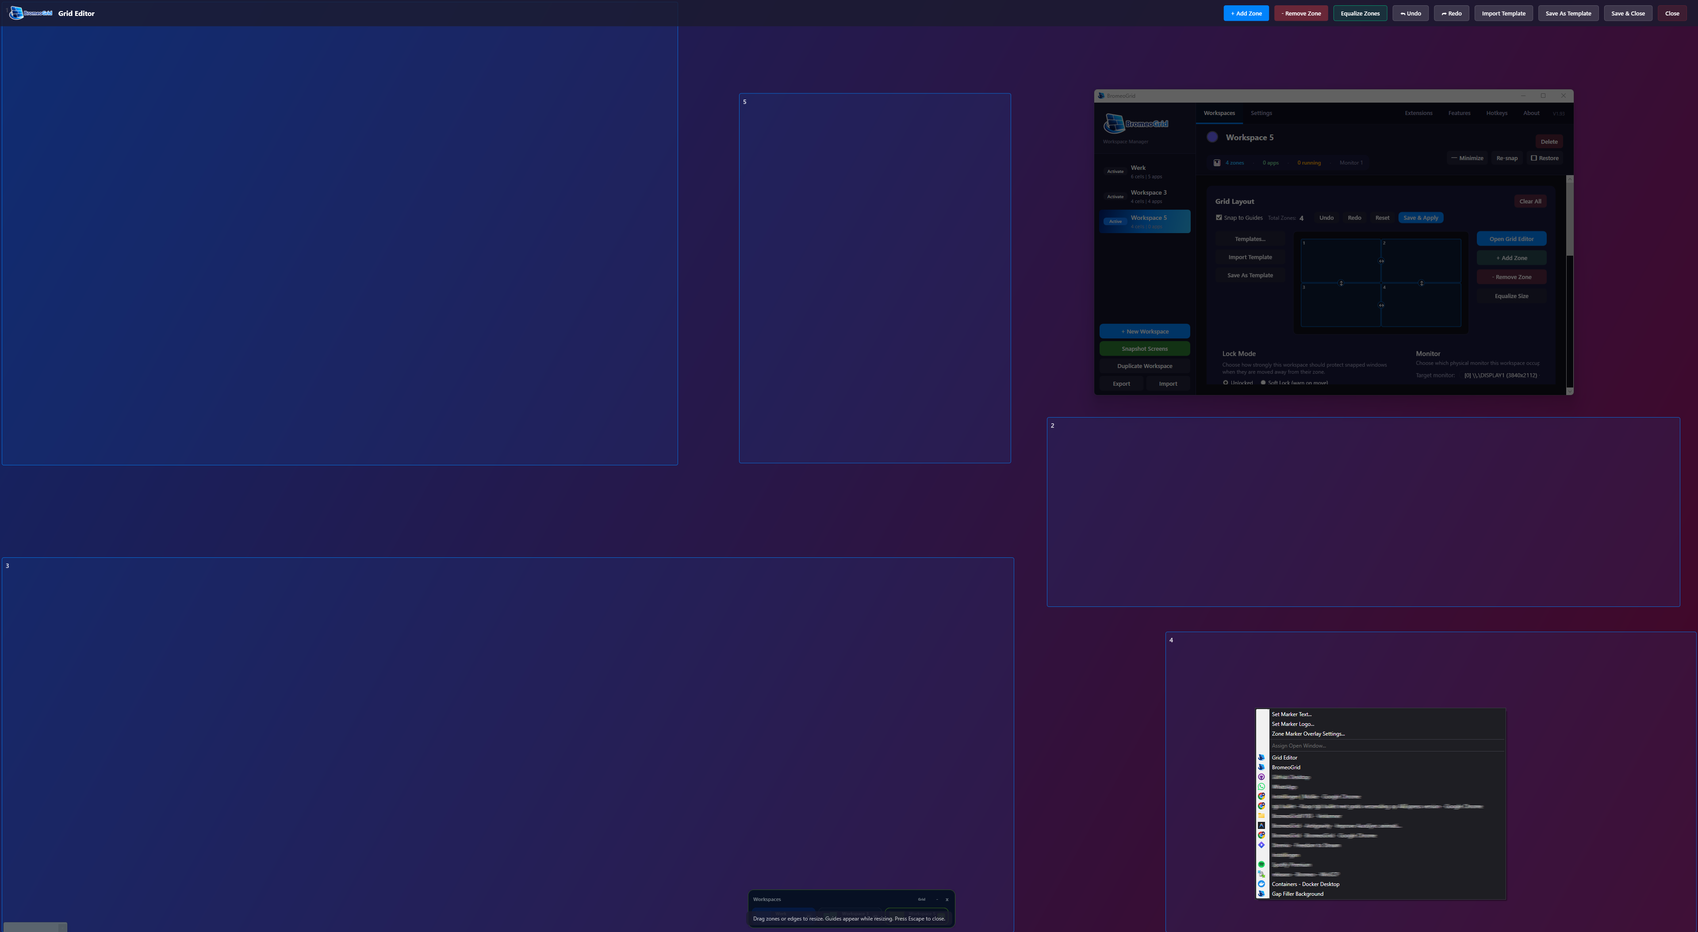1698x932 pixels.
Task: Select the Unlocked lock mode option
Action: (1227, 382)
